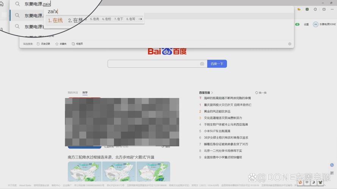337x189 pixels.
Task: Open headline 南方三轮降水过程接连来袭
Action: pos(111,157)
